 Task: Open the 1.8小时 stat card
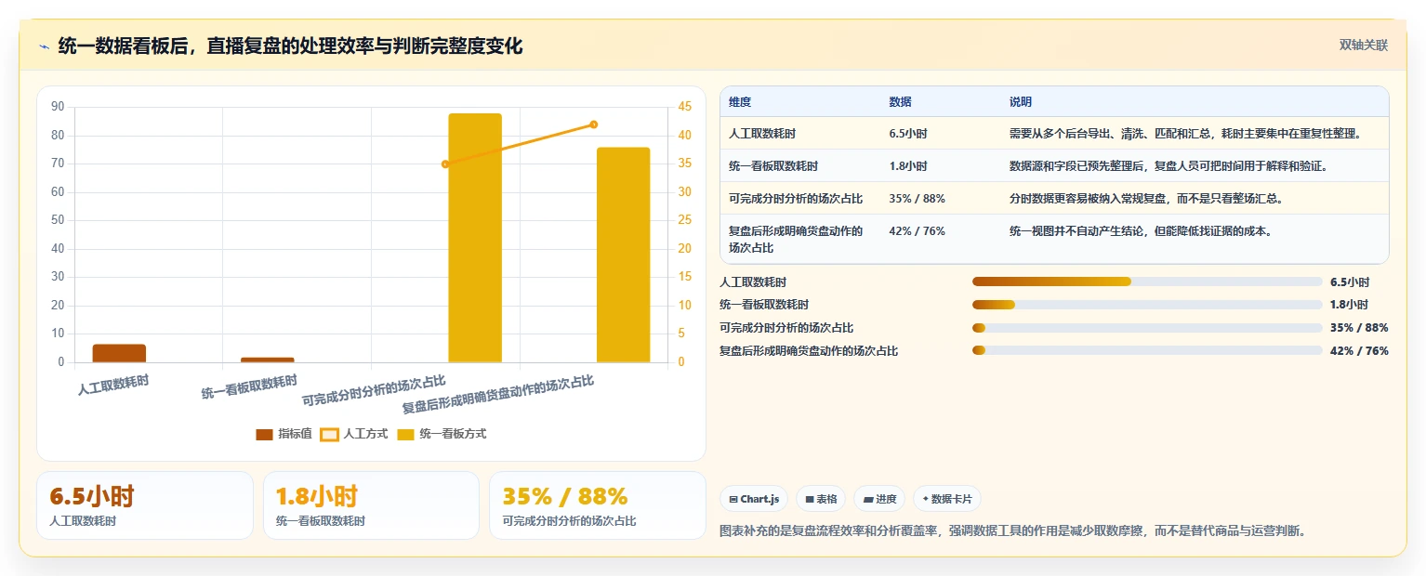(371, 505)
